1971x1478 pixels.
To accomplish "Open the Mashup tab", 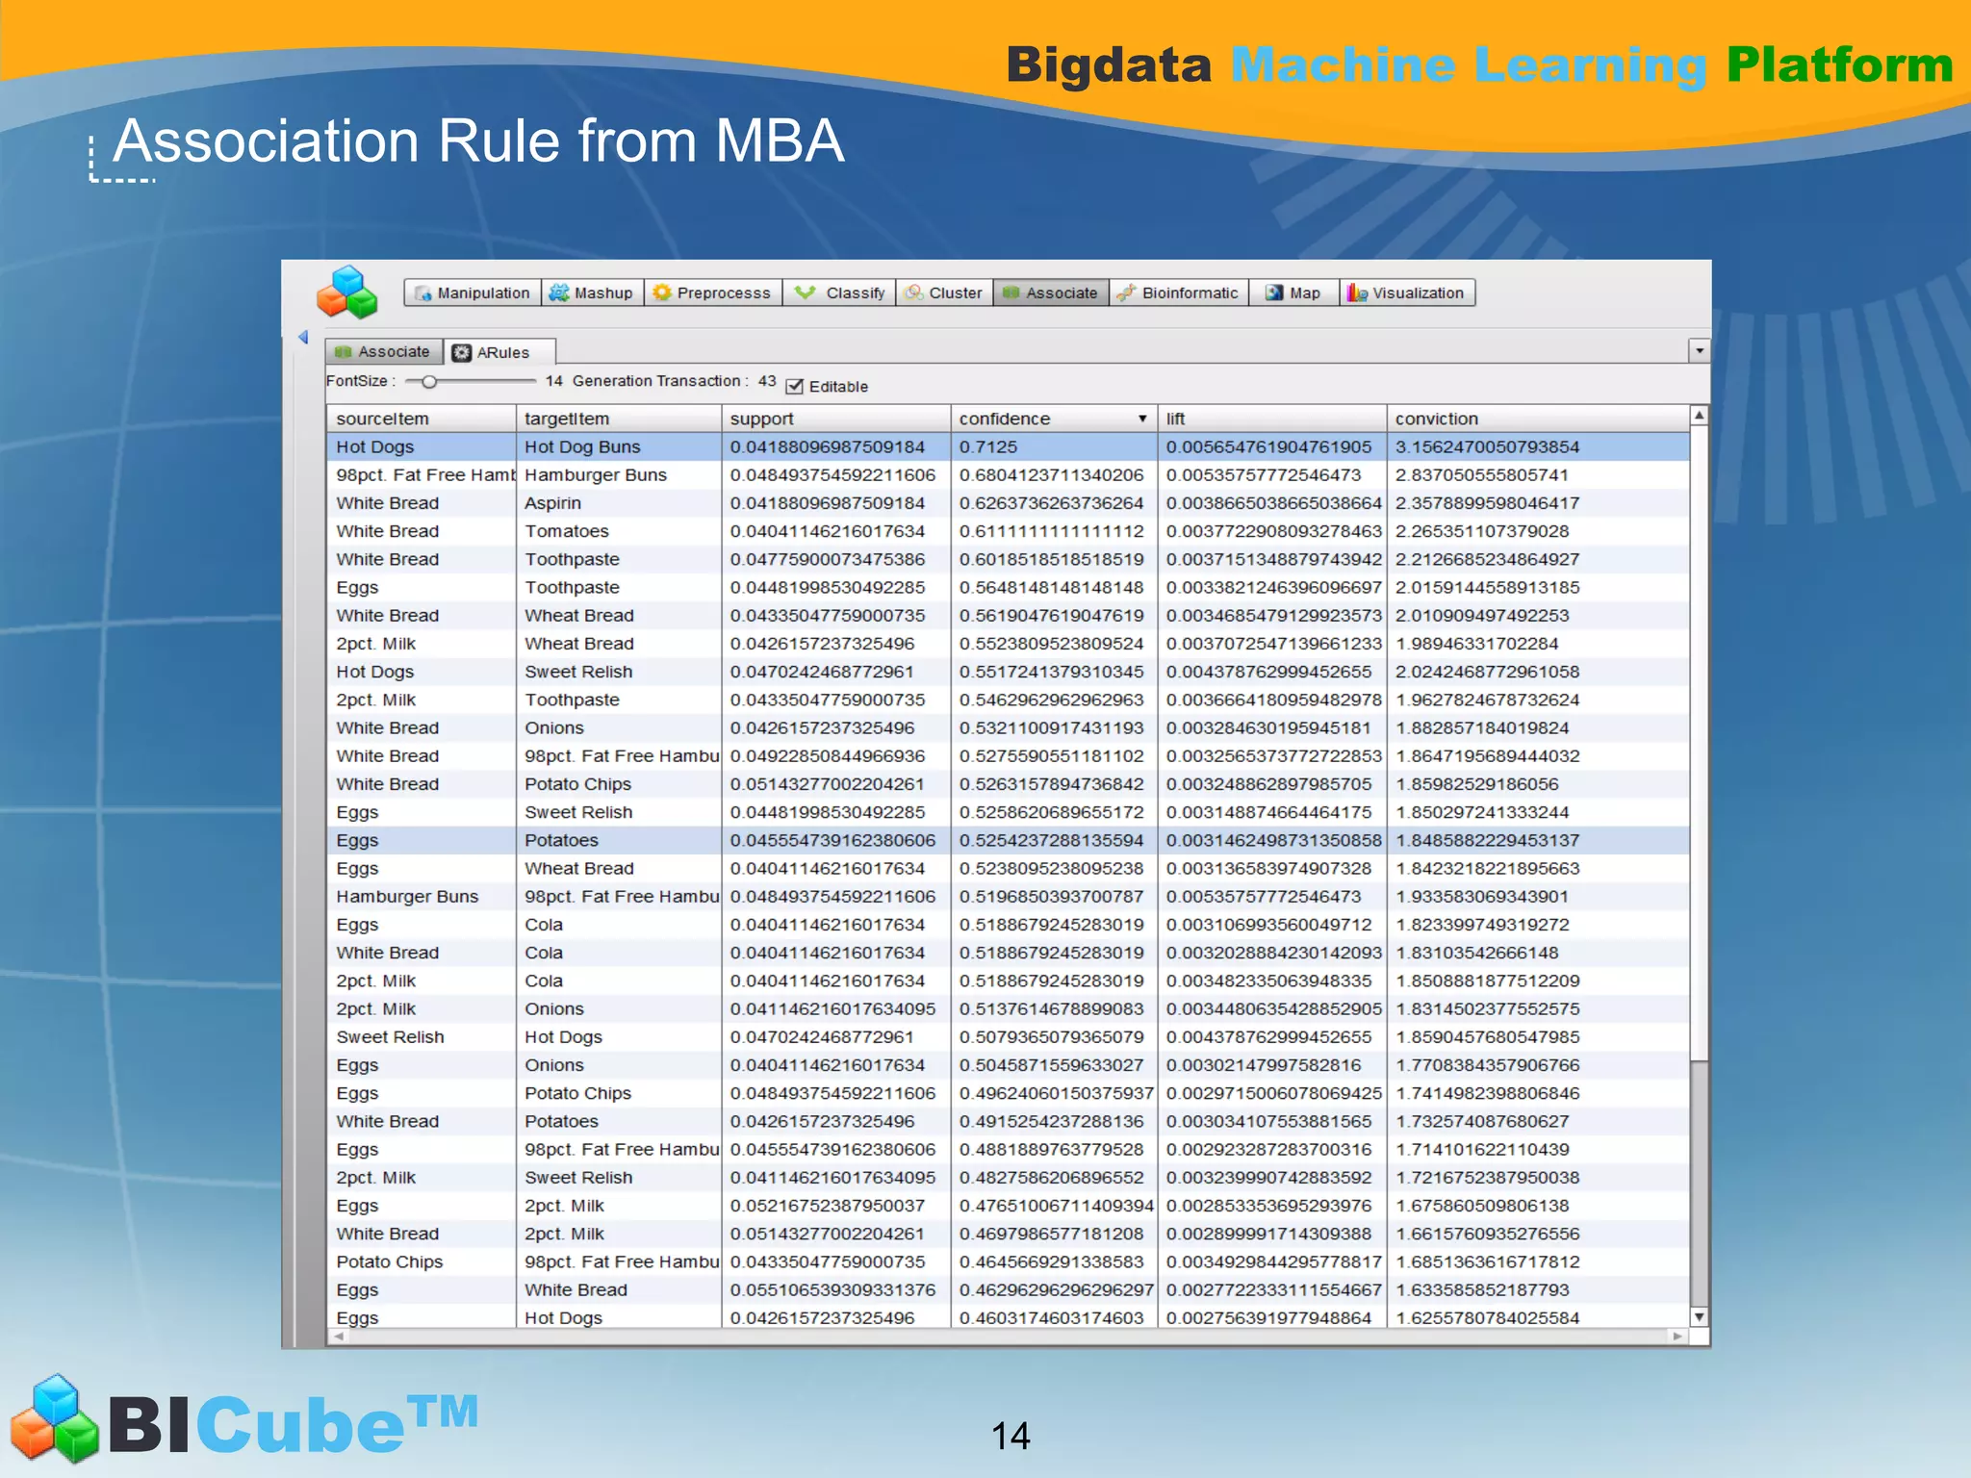I will [592, 293].
